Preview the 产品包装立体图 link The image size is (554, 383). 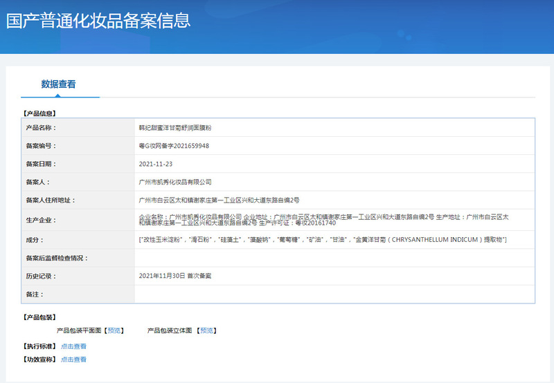pyautogui.click(x=206, y=330)
